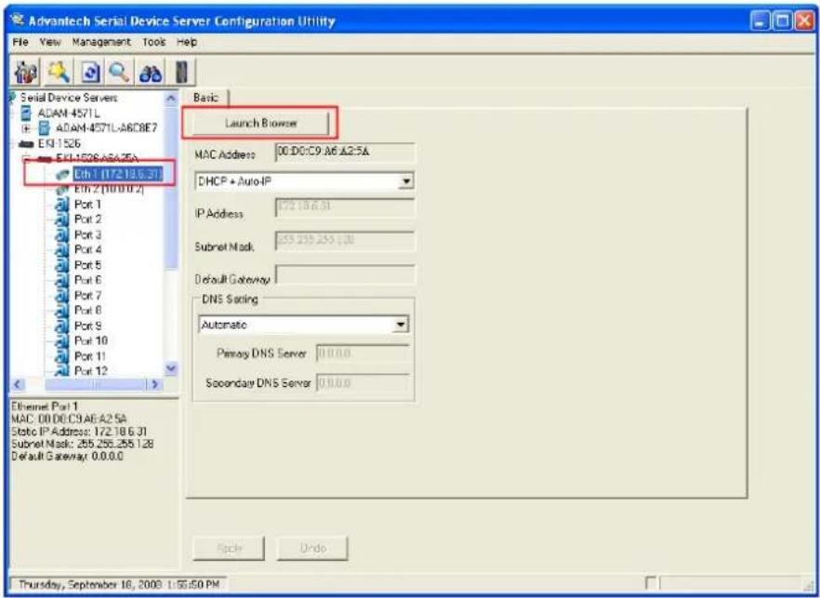Image resolution: width=820 pixels, height=598 pixels.
Task: Open the File menu
Action: pos(20,42)
